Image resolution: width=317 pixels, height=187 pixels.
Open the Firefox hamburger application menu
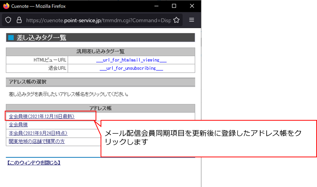coord(192,20)
